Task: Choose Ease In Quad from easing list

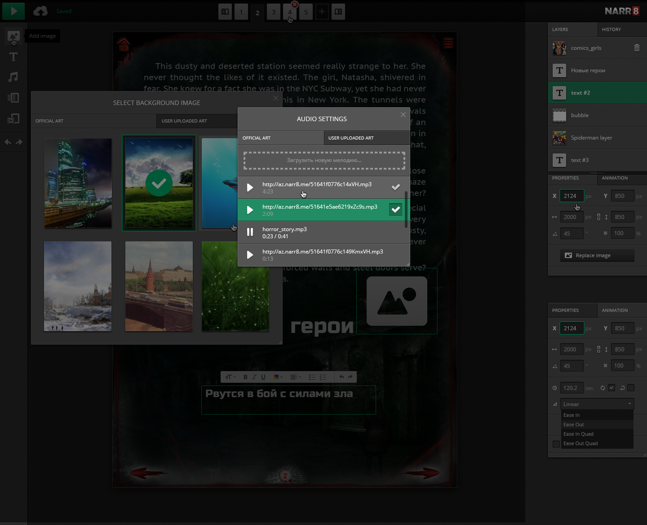Action: coord(597,434)
